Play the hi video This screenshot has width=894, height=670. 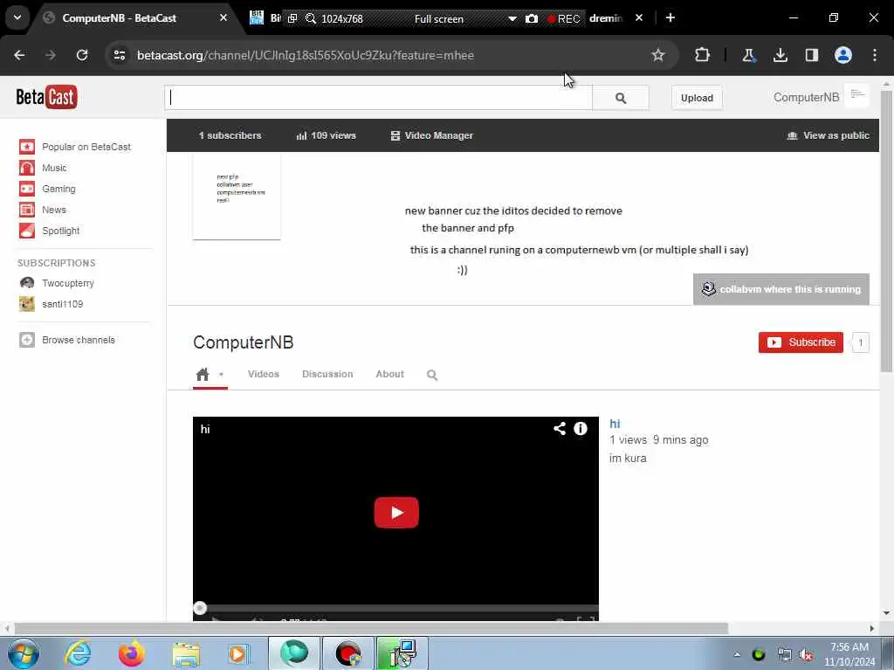(x=396, y=513)
